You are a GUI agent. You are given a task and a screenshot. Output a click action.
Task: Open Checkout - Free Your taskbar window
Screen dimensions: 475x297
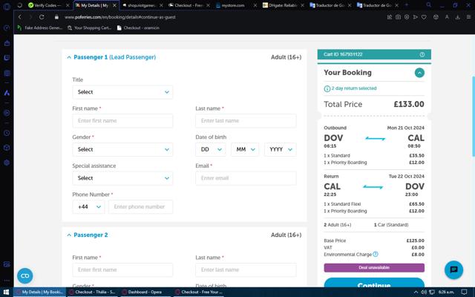pos(199,292)
